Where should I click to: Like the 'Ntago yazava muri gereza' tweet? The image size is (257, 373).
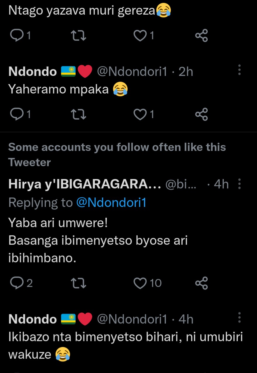point(140,35)
